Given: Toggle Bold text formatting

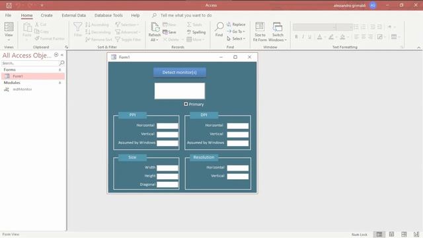Looking at the screenshot, I should pyautogui.click(x=296, y=37).
